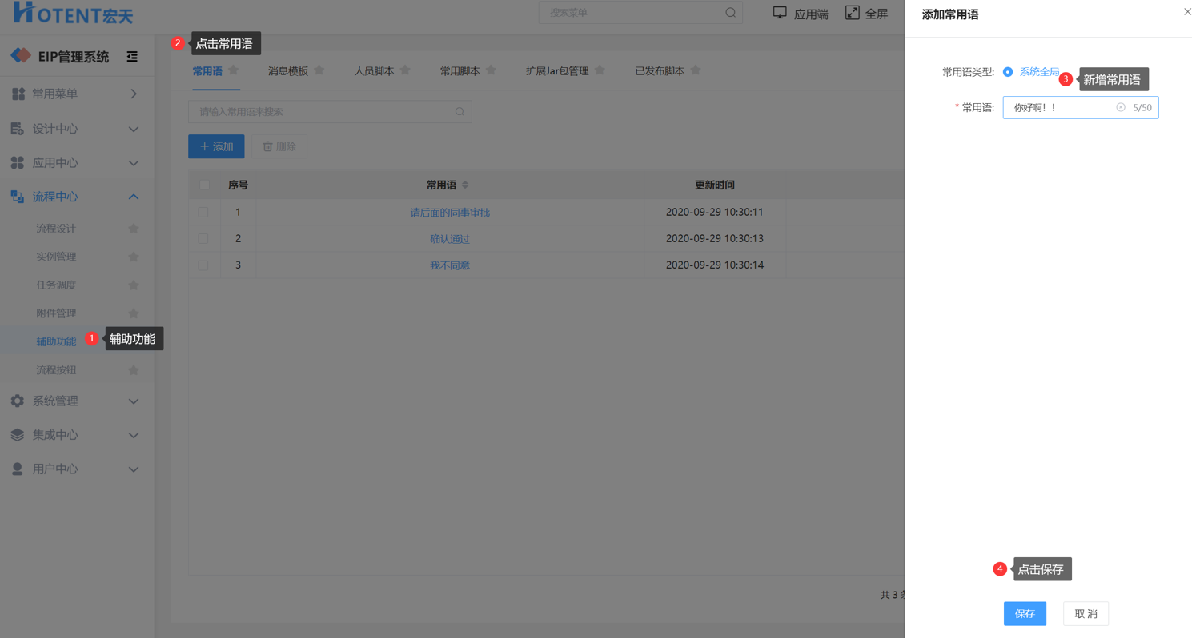This screenshot has width=1192, height=638.
Task: Star the 任务调度 sidebar item
Action: click(134, 285)
